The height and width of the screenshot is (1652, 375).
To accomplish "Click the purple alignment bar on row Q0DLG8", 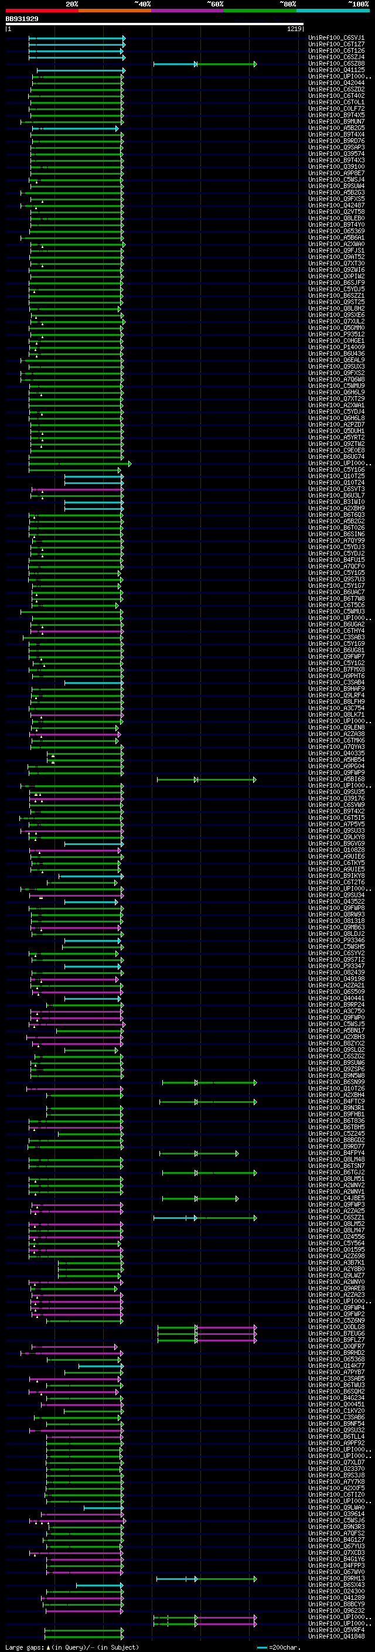I will click(x=227, y=1327).
